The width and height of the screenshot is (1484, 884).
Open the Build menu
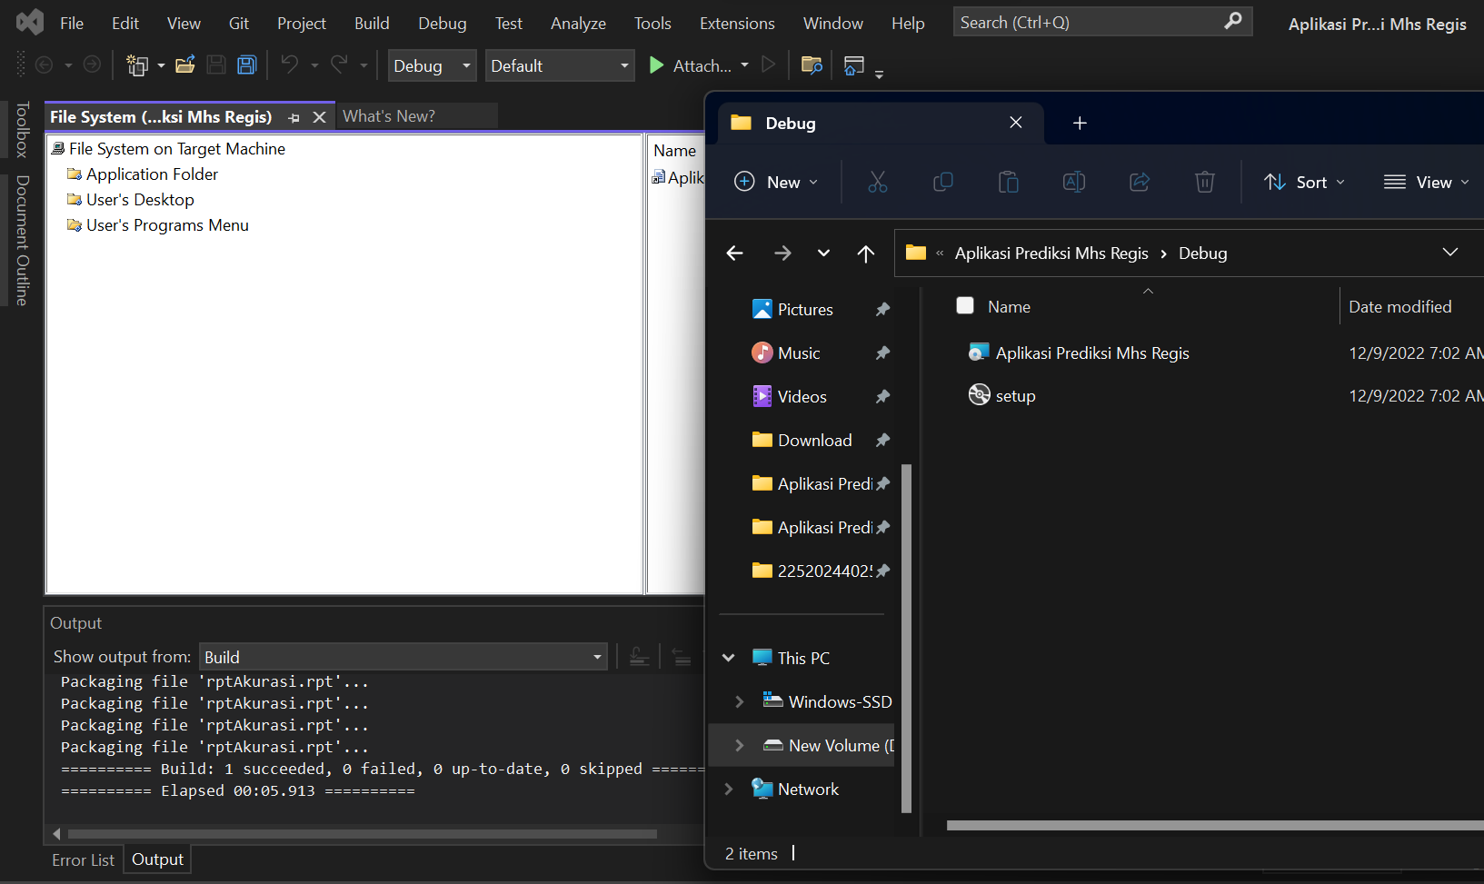click(372, 23)
